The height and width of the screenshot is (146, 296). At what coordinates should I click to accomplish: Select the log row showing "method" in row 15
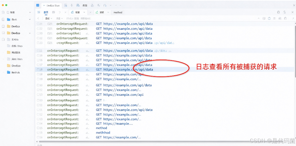tap(102, 128)
